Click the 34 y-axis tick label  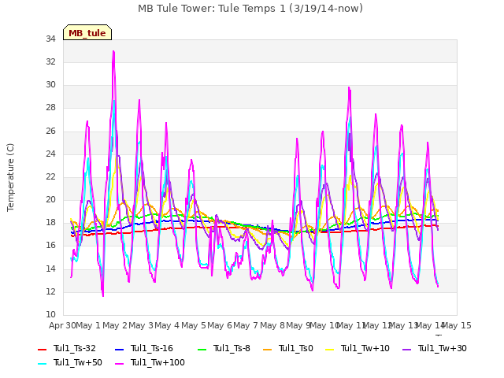coord(50,39)
